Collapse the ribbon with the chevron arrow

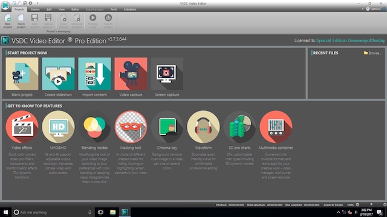[363, 9]
